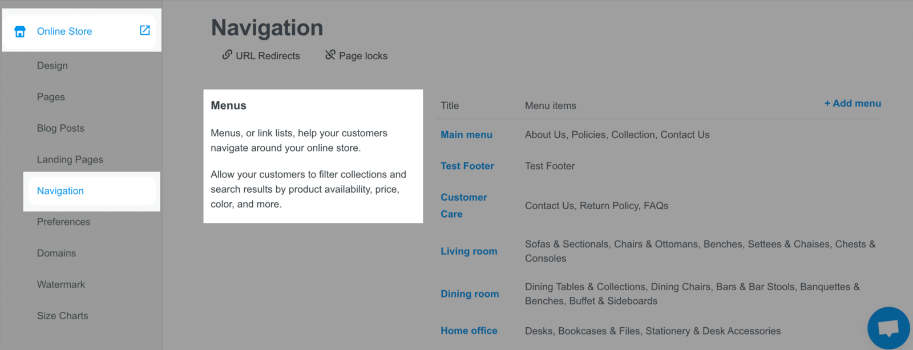Open Size Charts in sidebar
The height and width of the screenshot is (350, 913).
[x=63, y=316]
